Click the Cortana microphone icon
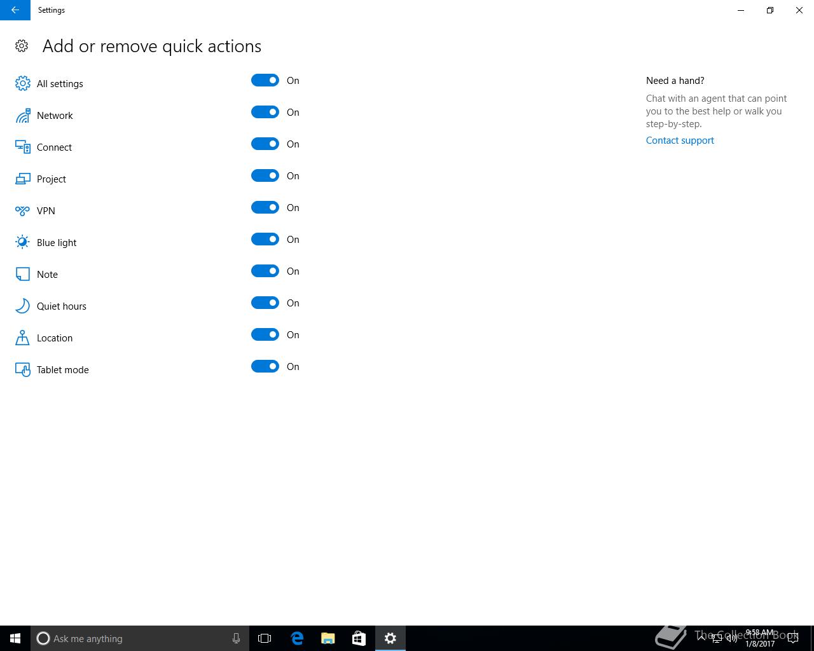Image resolution: width=814 pixels, height=651 pixels. [x=236, y=638]
